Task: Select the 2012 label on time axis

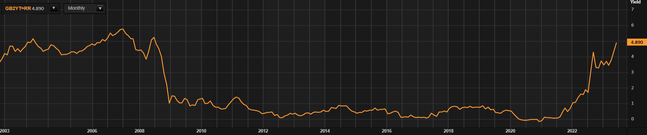Action: (x=263, y=131)
